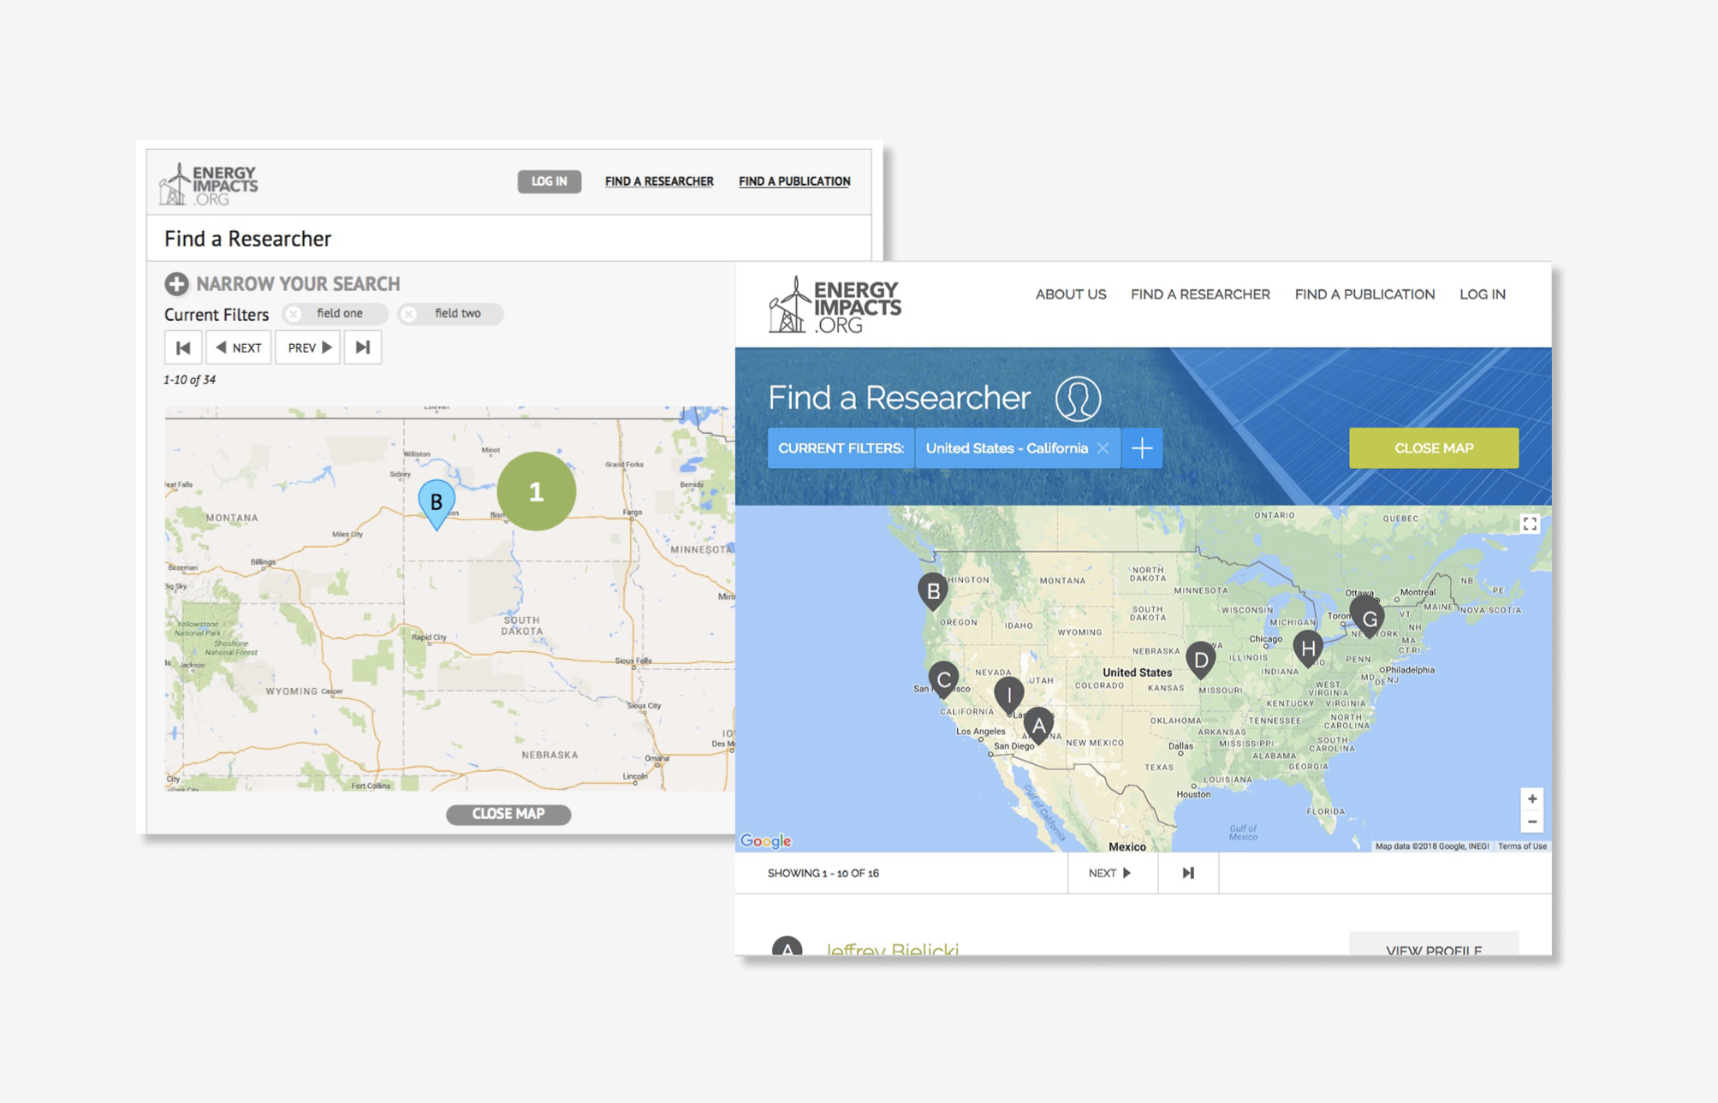Select map marker D near Missouri
This screenshot has height=1103, width=1718.
pos(1201,661)
